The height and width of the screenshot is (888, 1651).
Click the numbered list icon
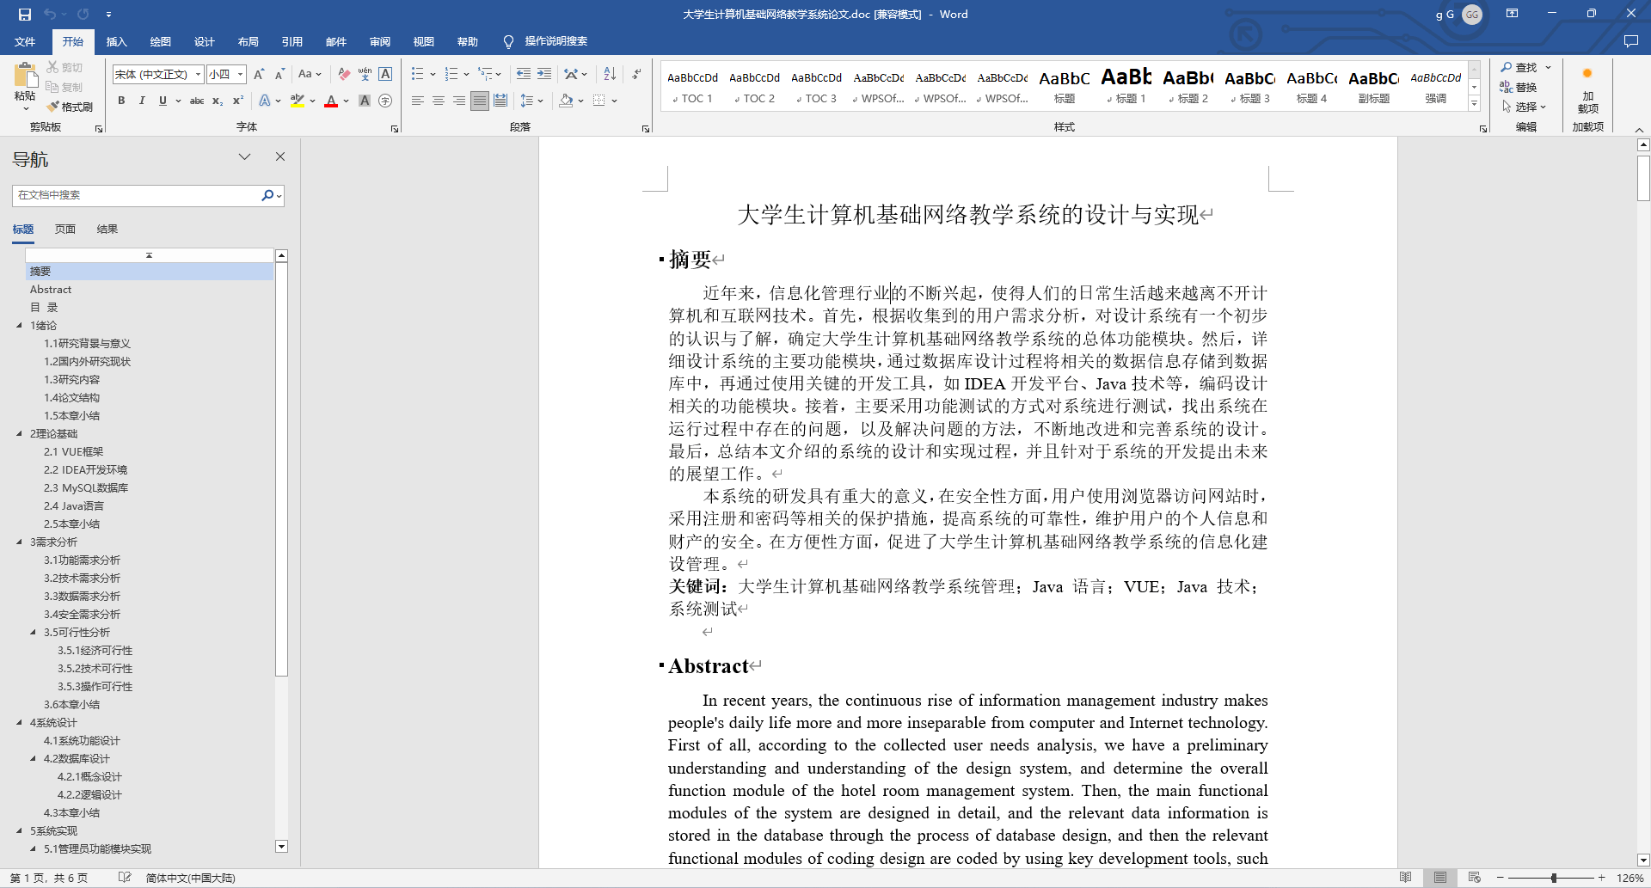pyautogui.click(x=451, y=75)
